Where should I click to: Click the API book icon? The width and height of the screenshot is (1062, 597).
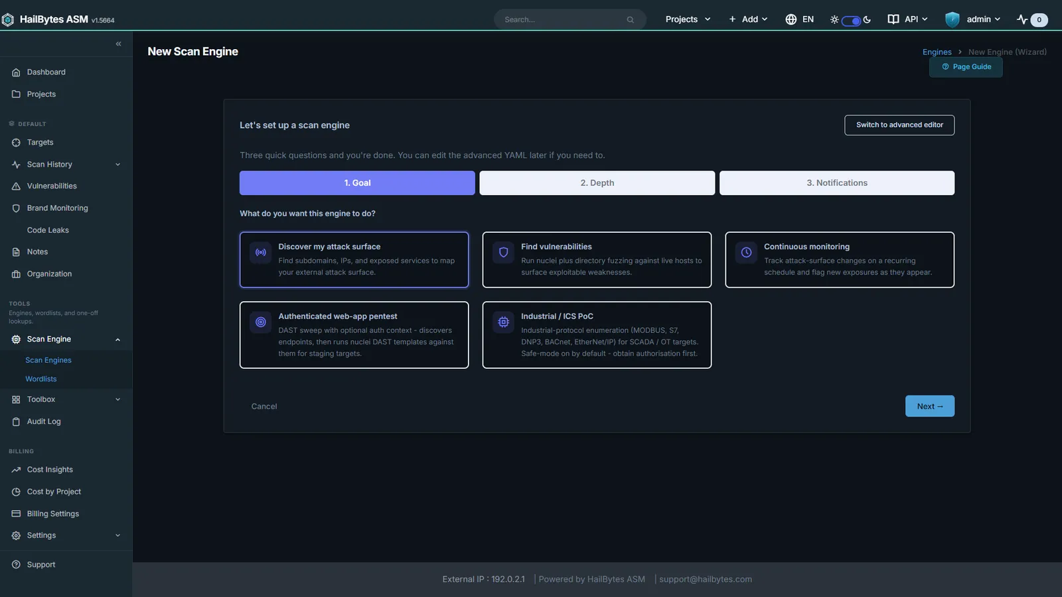pos(893,19)
